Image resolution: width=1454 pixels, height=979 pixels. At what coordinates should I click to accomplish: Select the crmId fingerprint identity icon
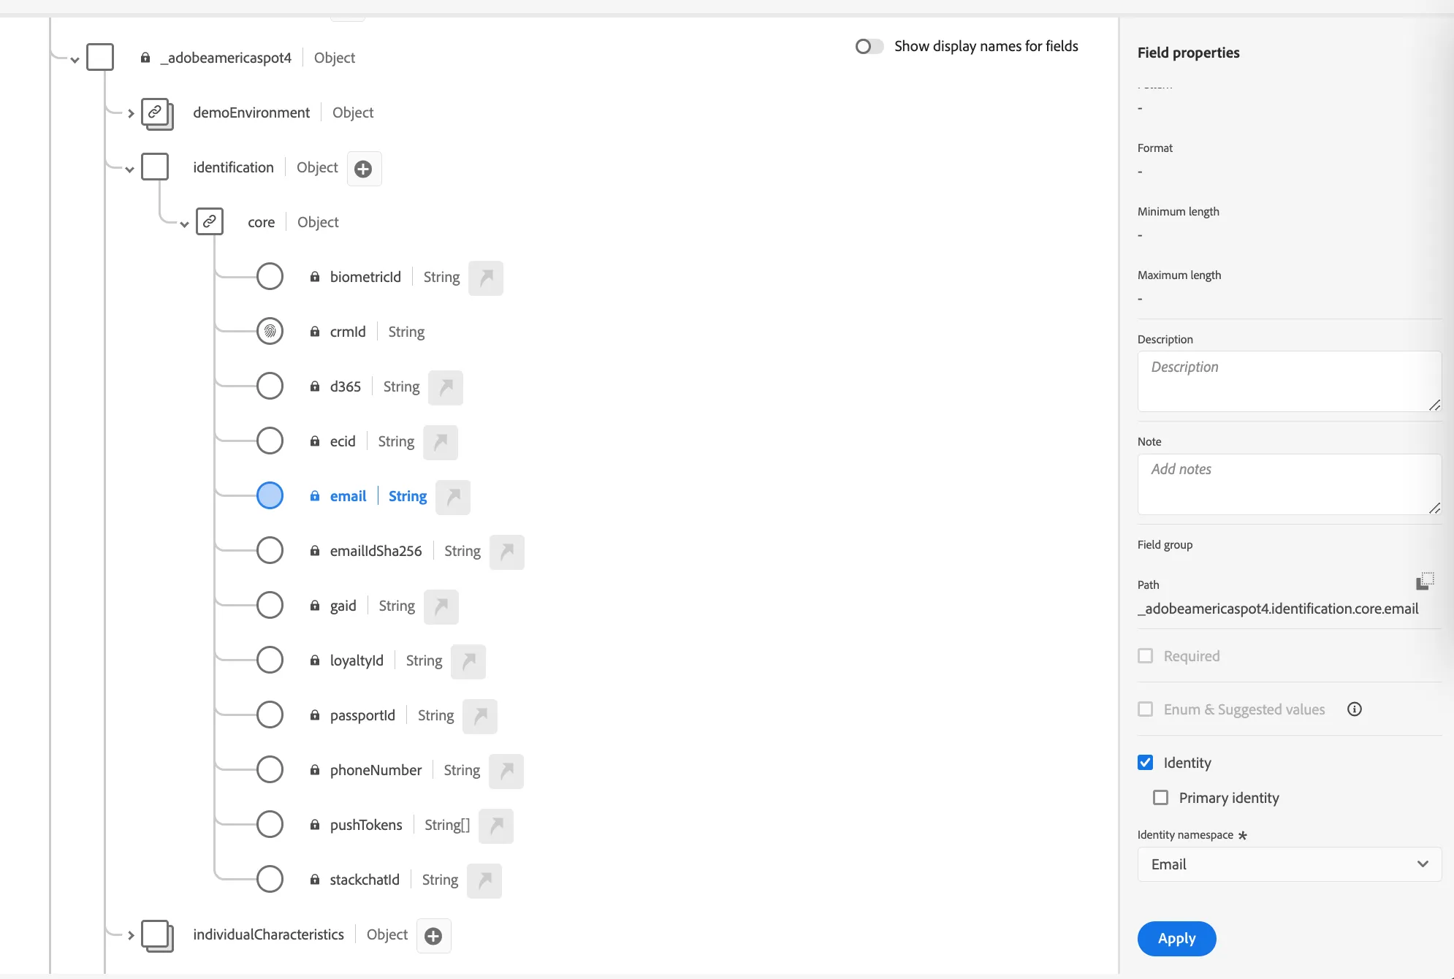coord(270,332)
